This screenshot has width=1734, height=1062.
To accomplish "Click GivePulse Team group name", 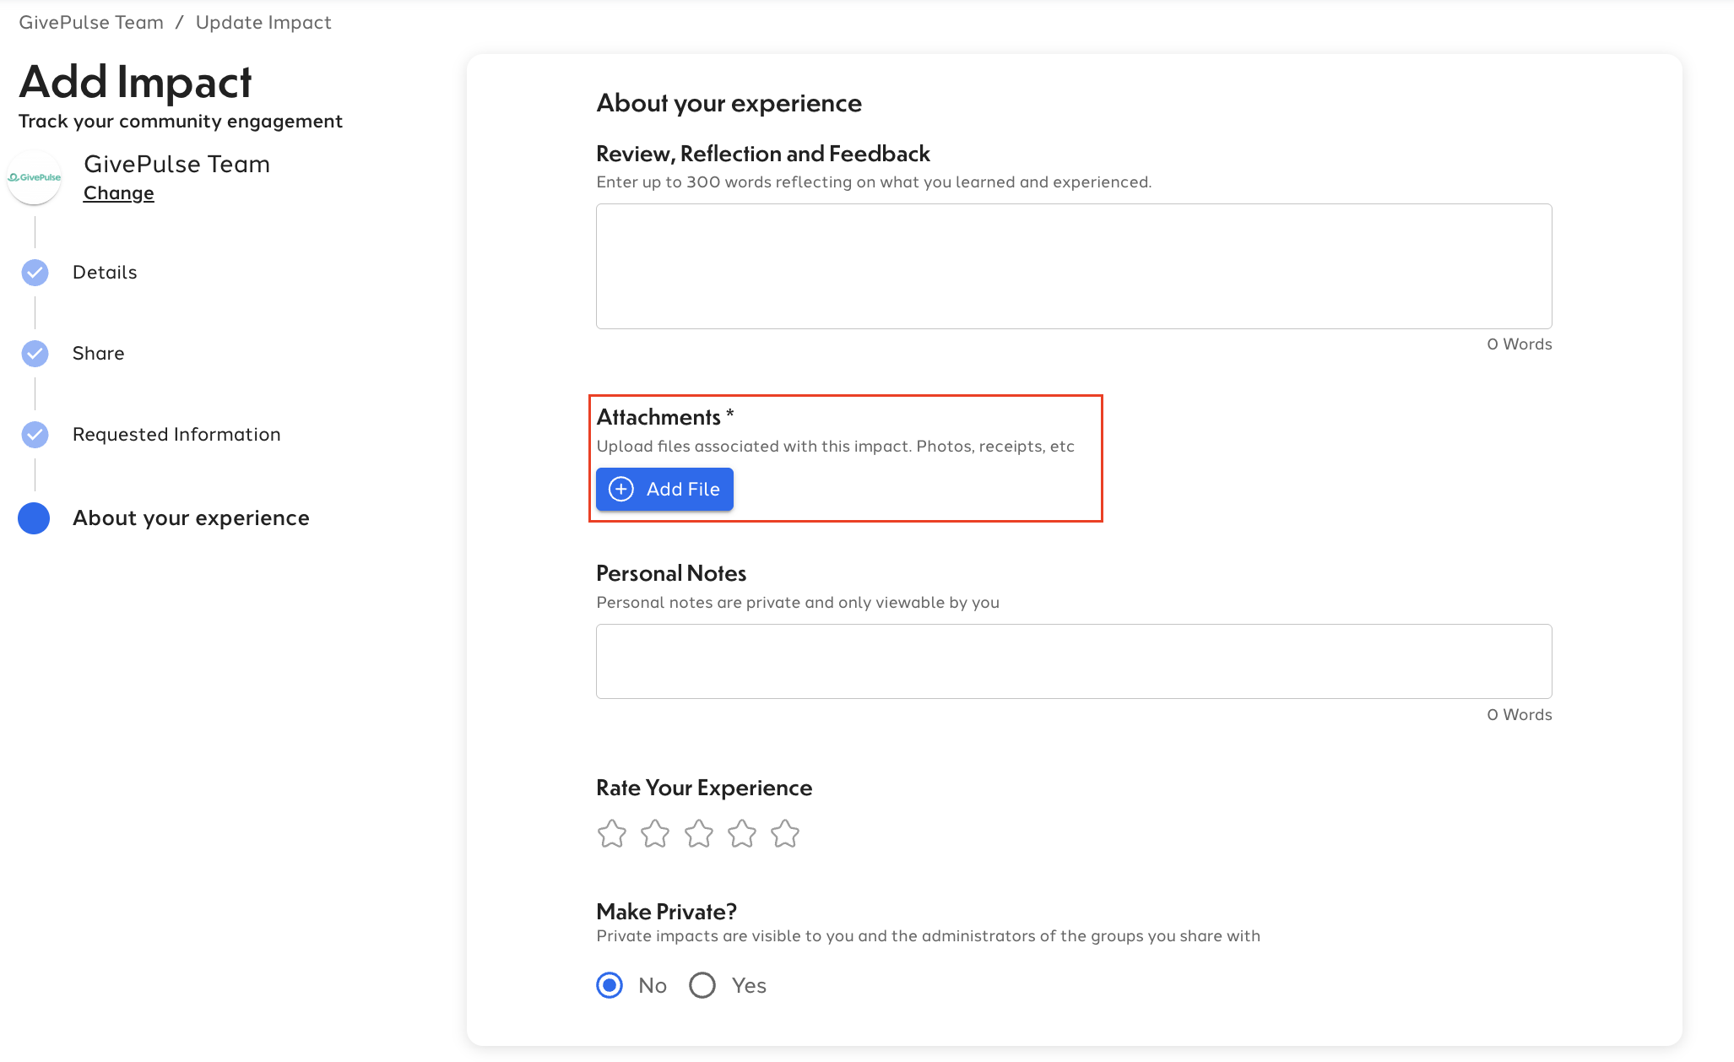I will point(177,165).
